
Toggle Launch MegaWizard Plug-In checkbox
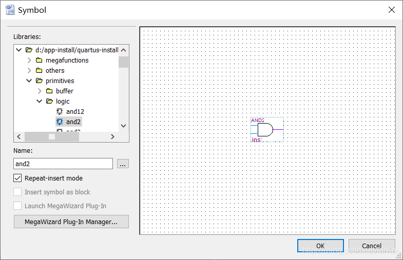(x=17, y=206)
